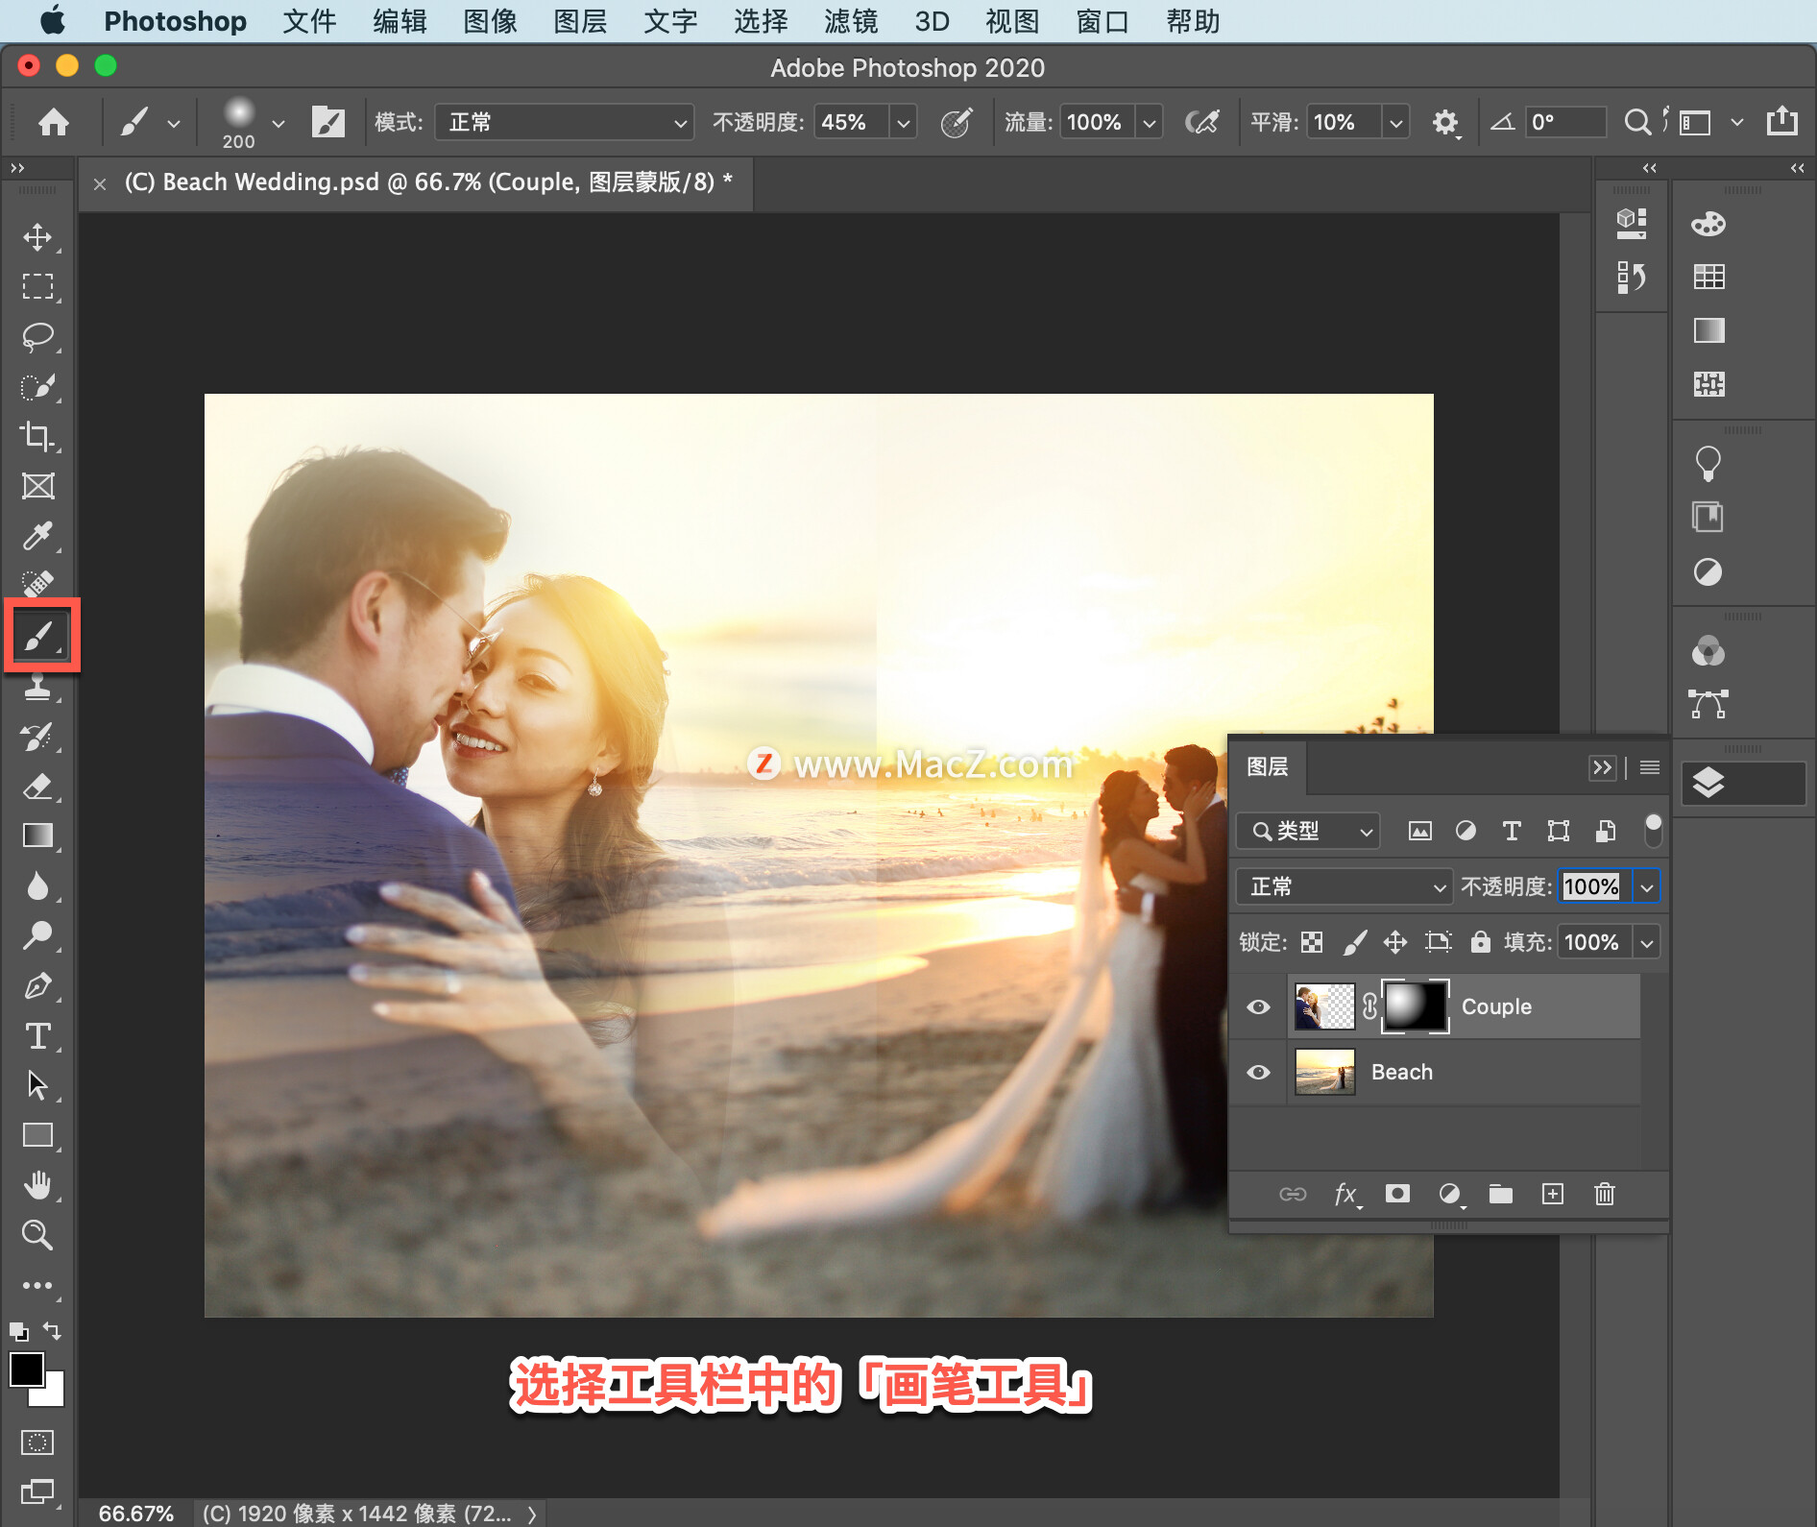
Task: Expand the brush opacity 45% dropdown
Action: click(903, 122)
